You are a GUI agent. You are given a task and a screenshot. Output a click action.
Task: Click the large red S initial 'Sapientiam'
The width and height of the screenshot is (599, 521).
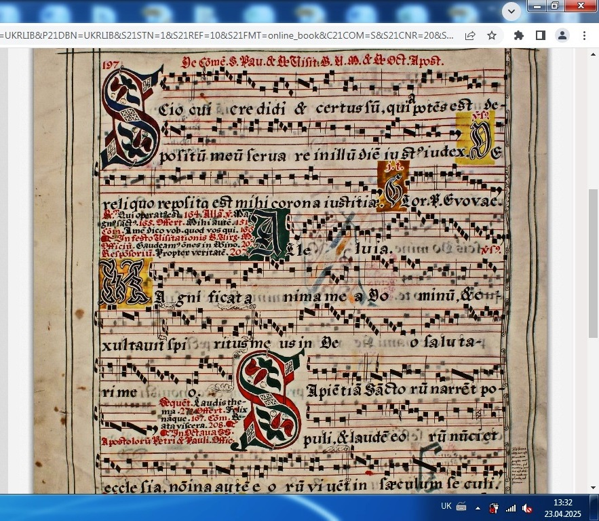point(268,400)
